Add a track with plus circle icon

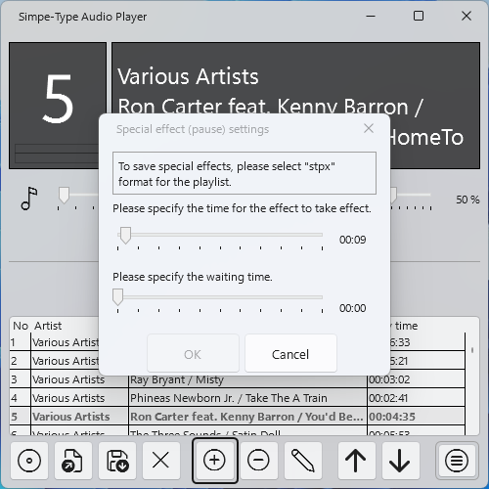tap(214, 461)
